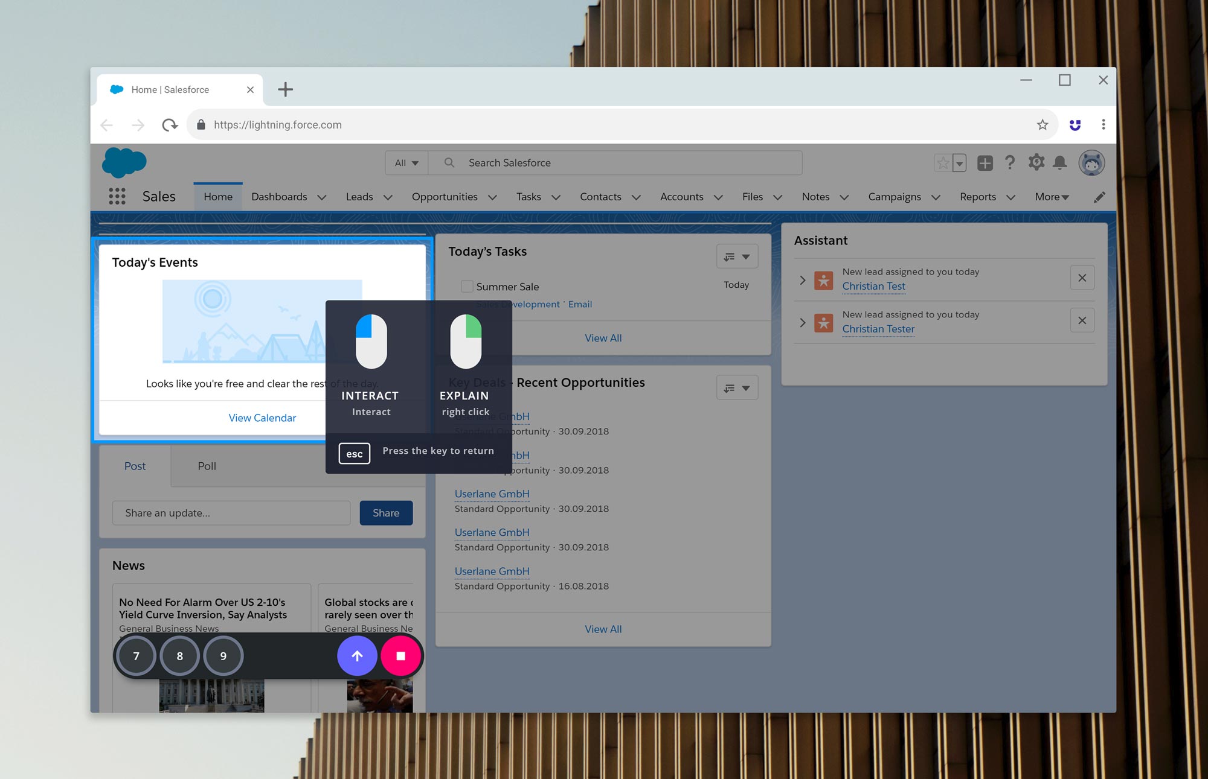Click the Help question mark icon
Image resolution: width=1208 pixels, height=779 pixels.
coord(1010,162)
